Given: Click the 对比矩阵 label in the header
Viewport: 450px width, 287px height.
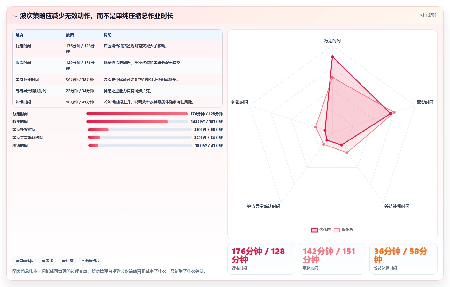Looking at the screenshot, I should coord(428,15).
